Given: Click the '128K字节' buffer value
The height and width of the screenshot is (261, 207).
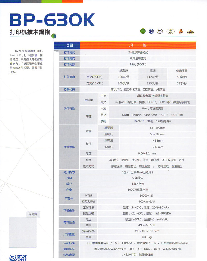Looking at the screenshot, I should coord(138,184).
